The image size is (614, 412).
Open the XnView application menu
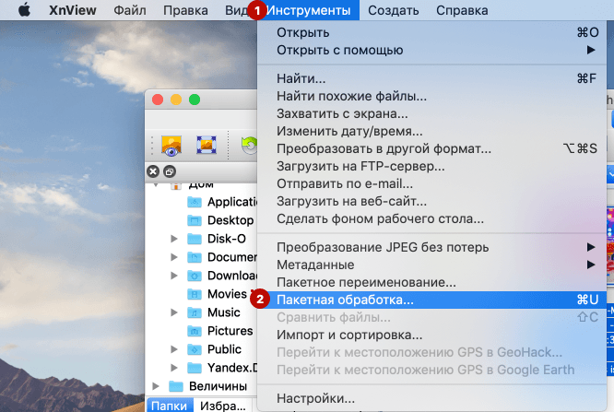coord(73,10)
